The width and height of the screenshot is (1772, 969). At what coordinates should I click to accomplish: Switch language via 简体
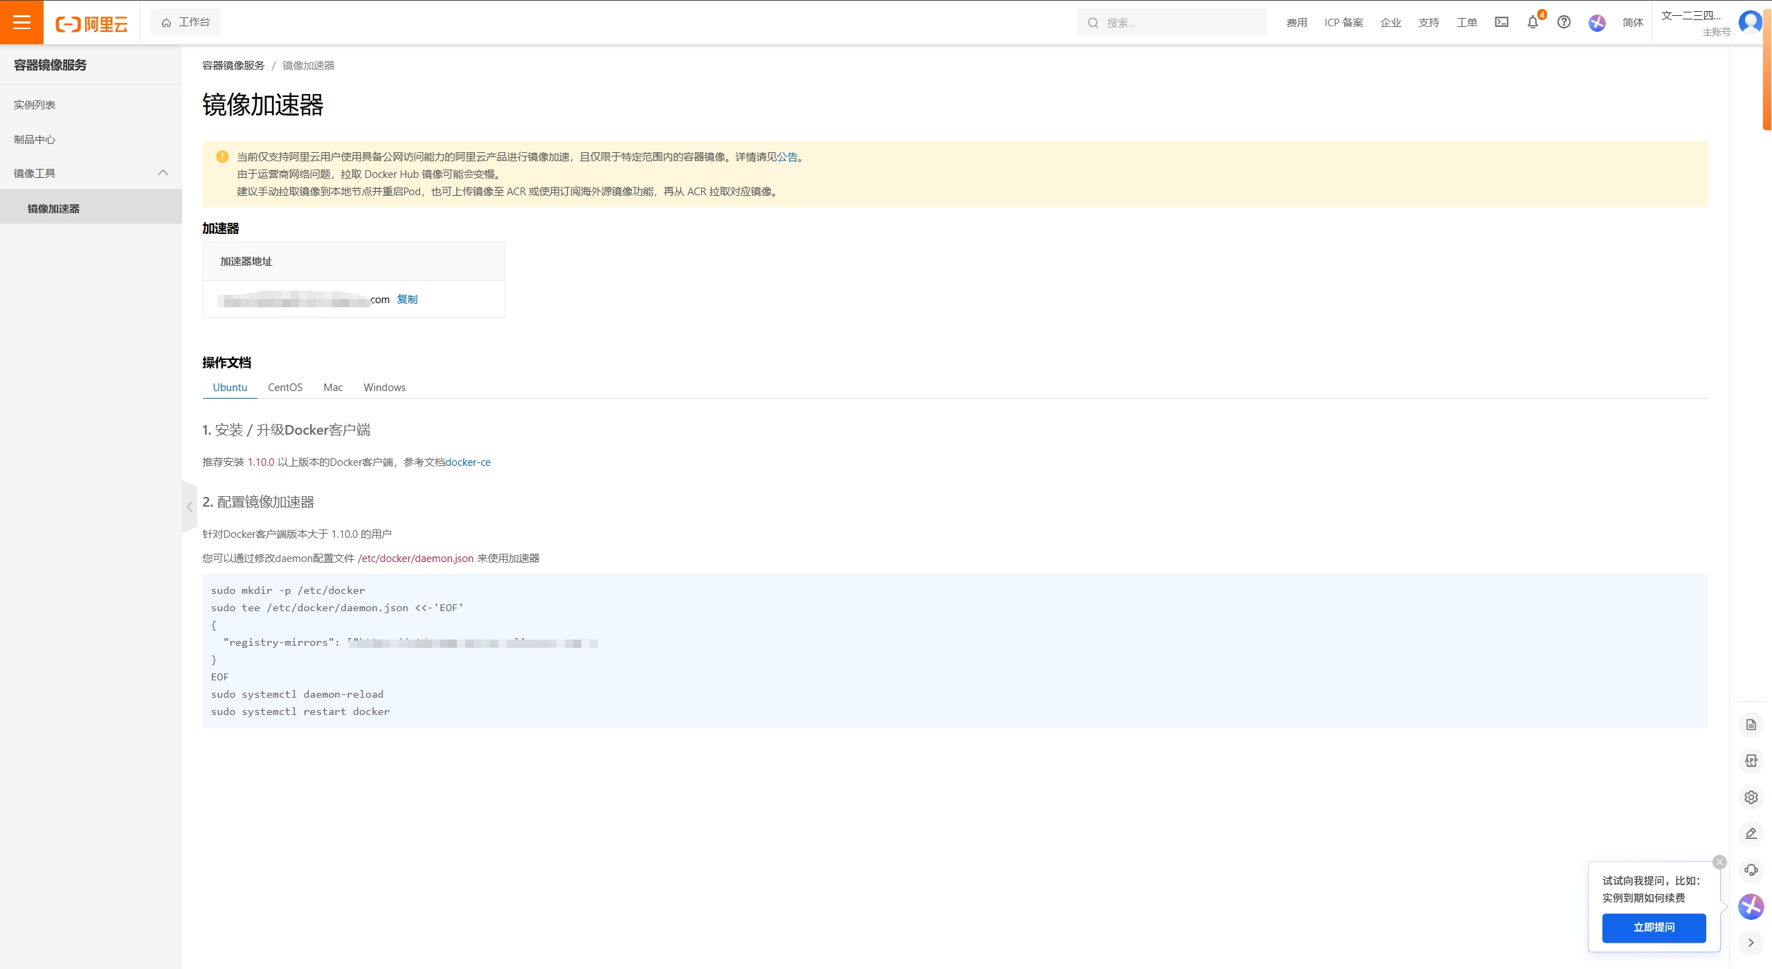tap(1633, 23)
